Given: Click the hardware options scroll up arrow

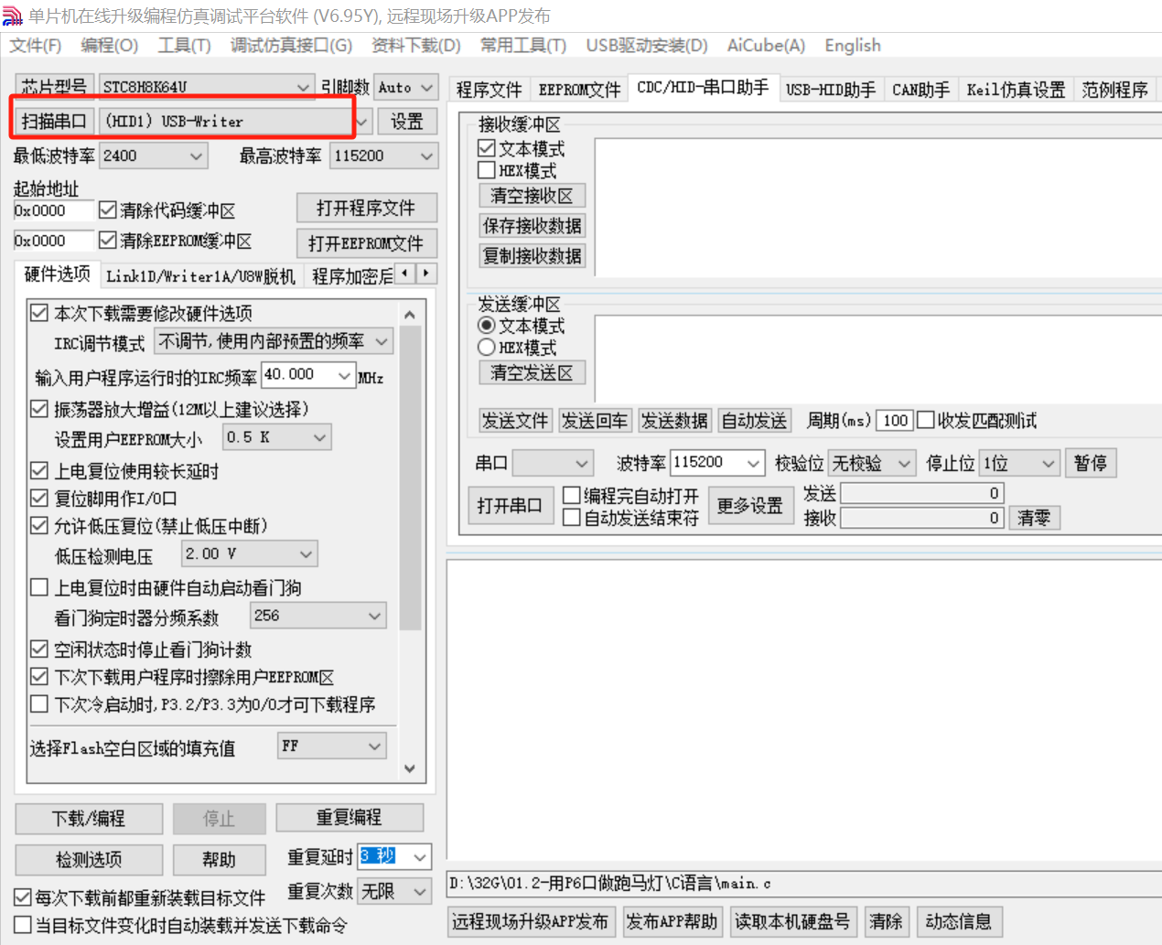Looking at the screenshot, I should [x=410, y=314].
